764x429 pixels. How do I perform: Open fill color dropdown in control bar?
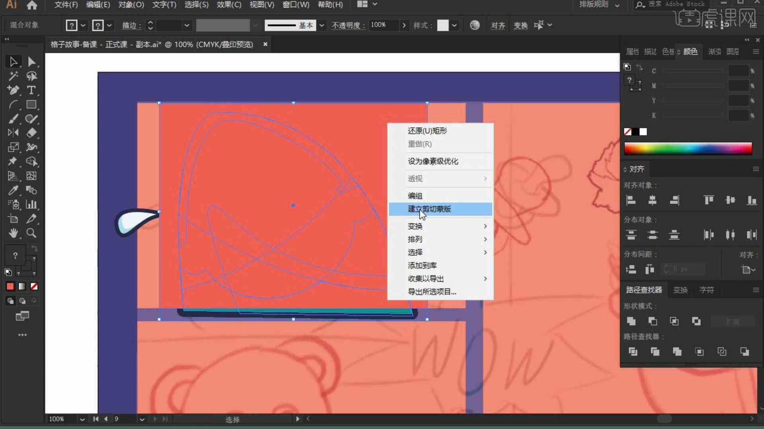pos(83,25)
